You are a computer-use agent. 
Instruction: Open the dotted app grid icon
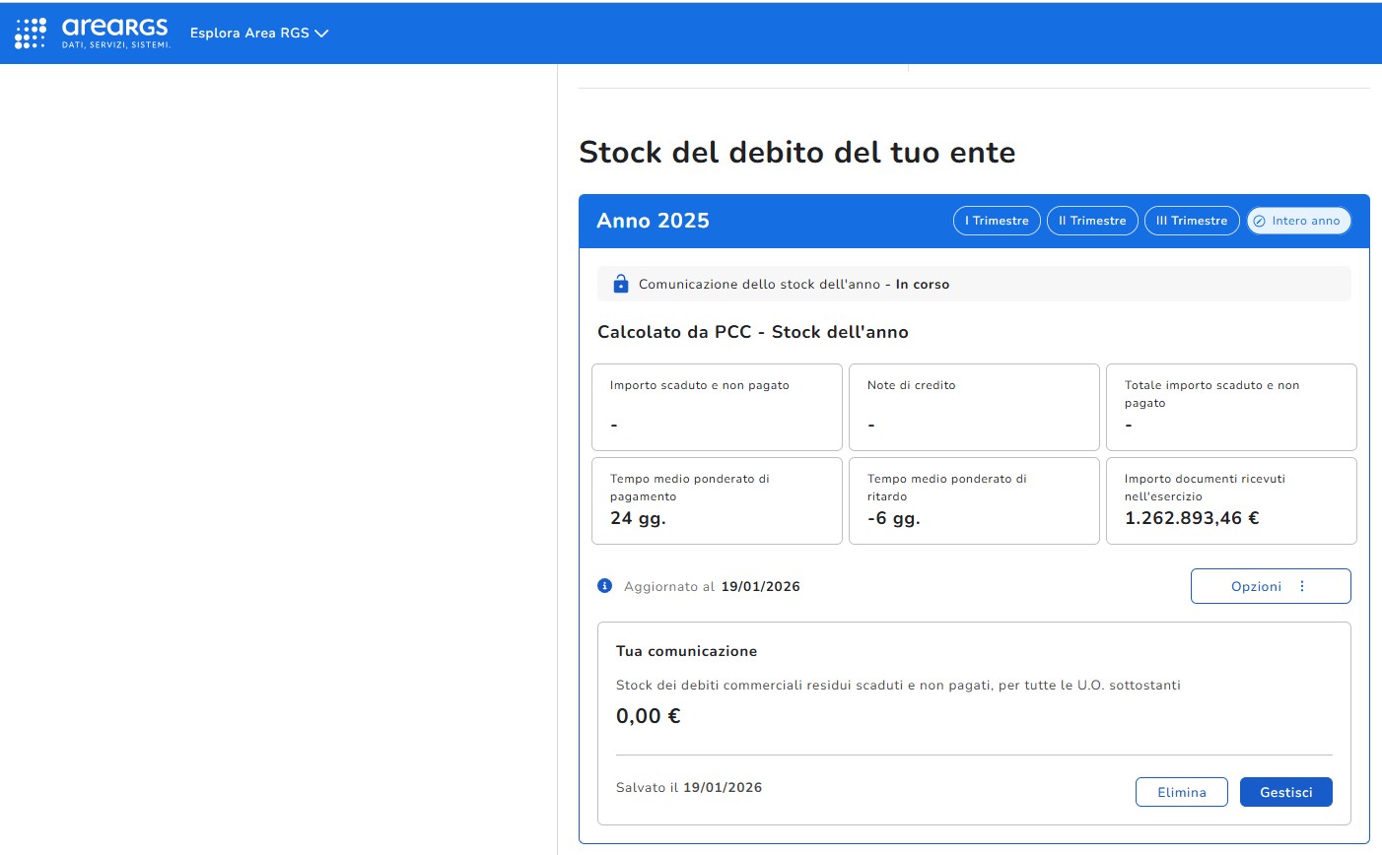pos(31,33)
